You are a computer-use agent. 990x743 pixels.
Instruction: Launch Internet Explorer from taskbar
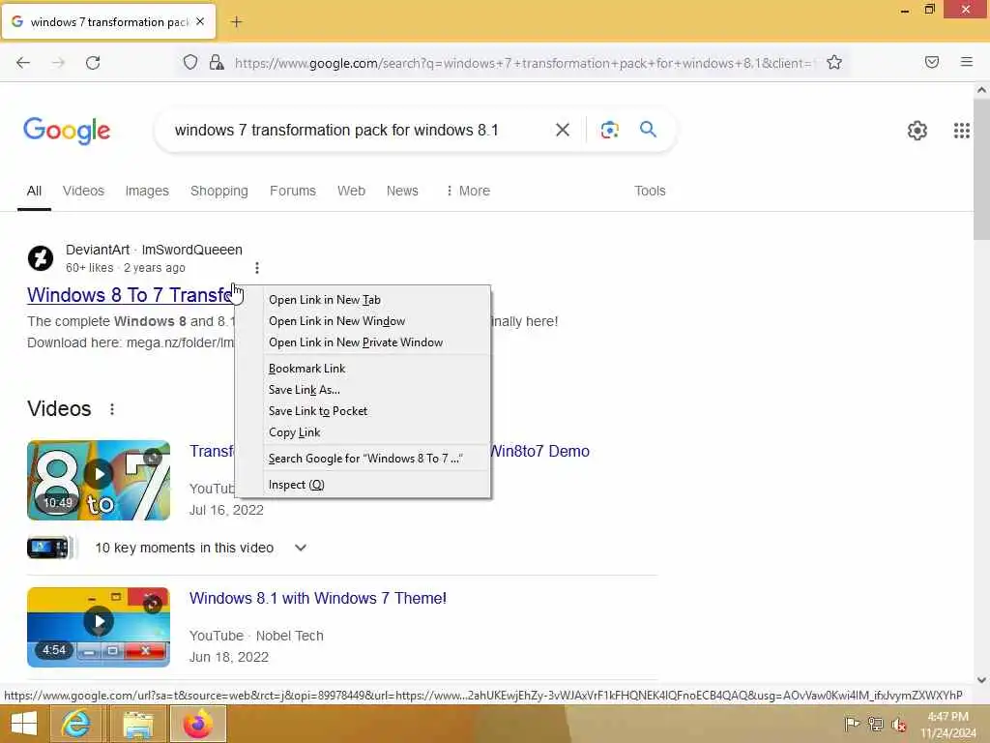click(75, 724)
